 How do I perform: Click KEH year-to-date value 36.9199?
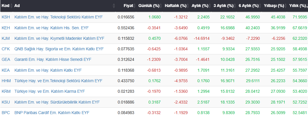(x=278, y=28)
